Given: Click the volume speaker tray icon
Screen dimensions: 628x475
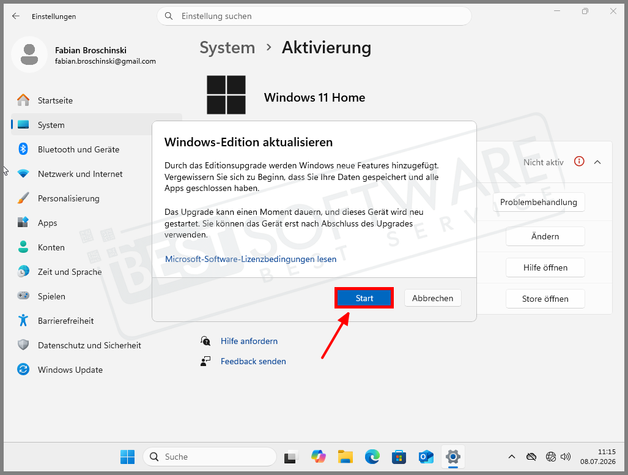Looking at the screenshot, I should pos(566,457).
